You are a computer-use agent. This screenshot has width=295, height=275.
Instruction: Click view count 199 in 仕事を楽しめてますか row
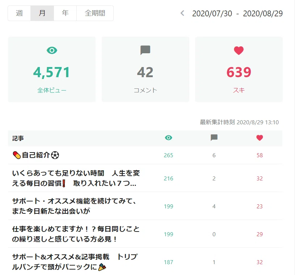pyautogui.click(x=168, y=234)
